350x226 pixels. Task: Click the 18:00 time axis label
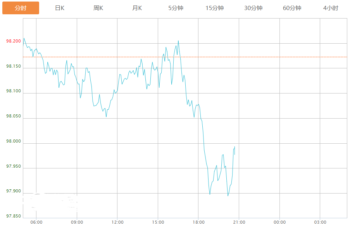198,222
